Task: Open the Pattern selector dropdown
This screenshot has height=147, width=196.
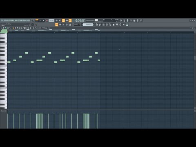Action: [x=88, y=25]
